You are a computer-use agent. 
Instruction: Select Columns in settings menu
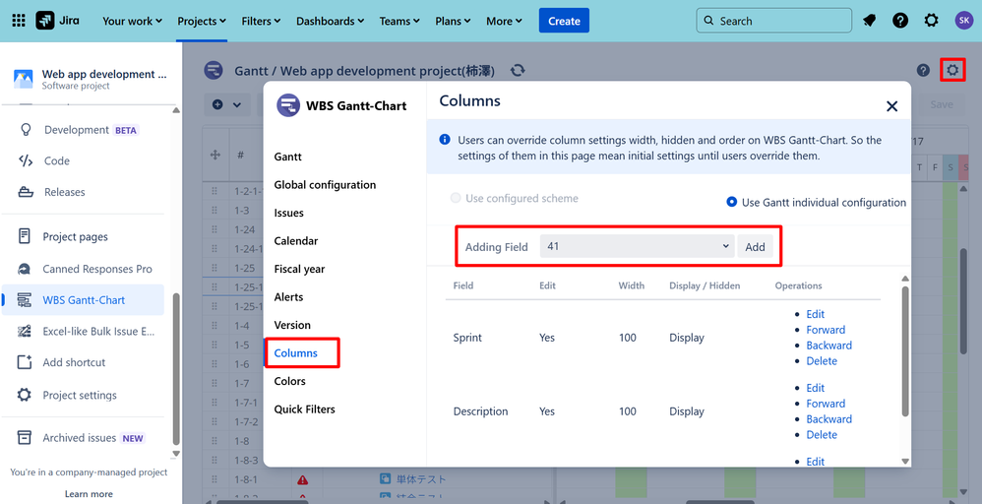(x=295, y=353)
